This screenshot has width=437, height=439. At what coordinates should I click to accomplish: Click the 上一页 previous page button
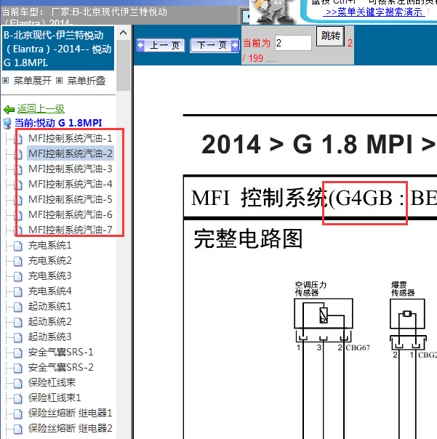[x=161, y=45]
